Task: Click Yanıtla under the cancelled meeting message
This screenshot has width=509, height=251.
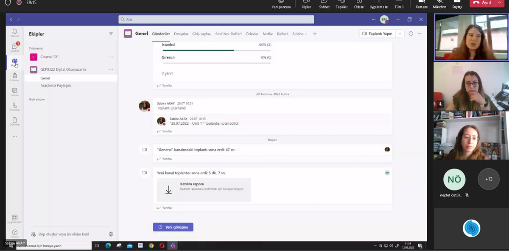Action: pos(164,131)
